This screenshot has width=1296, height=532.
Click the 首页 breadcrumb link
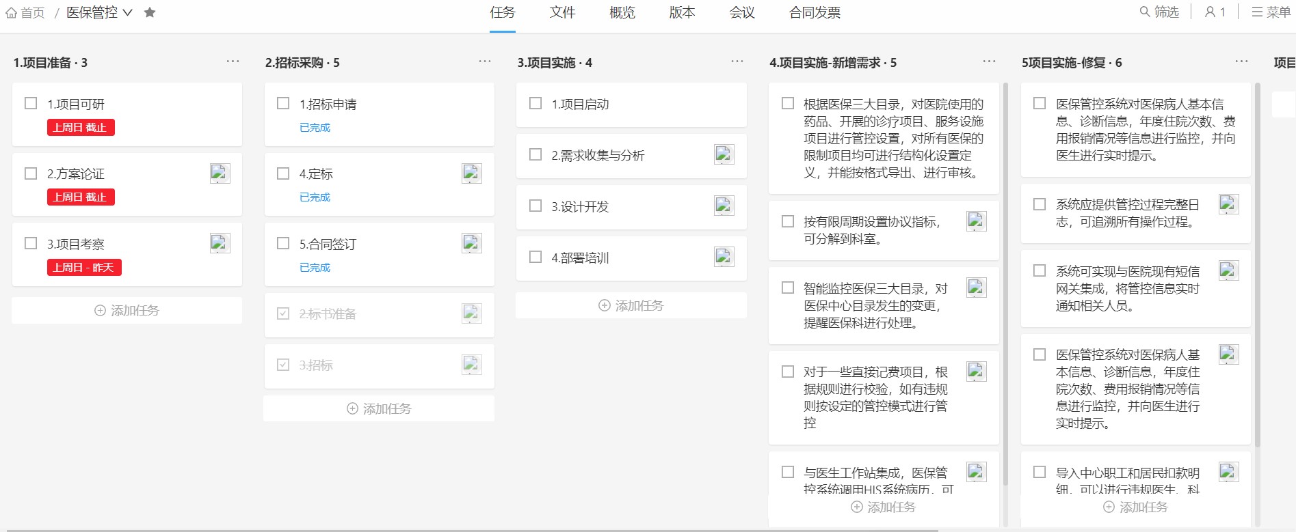32,12
